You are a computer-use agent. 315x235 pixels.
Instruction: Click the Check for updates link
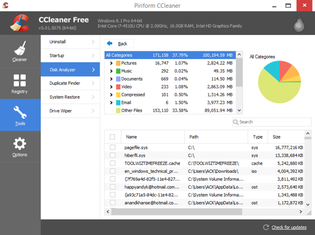click(289, 227)
